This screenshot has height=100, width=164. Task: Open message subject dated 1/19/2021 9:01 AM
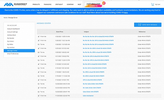95,68
